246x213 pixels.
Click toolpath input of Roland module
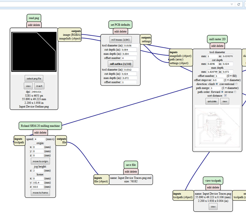coord(19,142)
